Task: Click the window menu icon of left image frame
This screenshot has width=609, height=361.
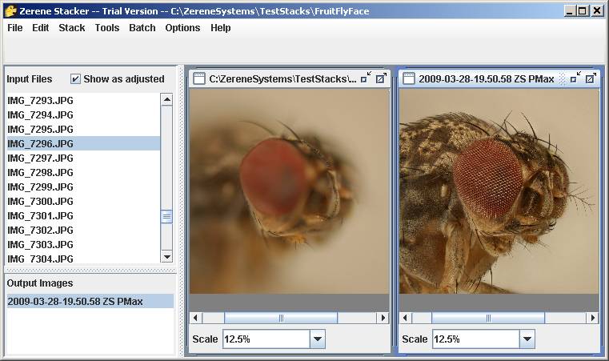Action: (199, 78)
